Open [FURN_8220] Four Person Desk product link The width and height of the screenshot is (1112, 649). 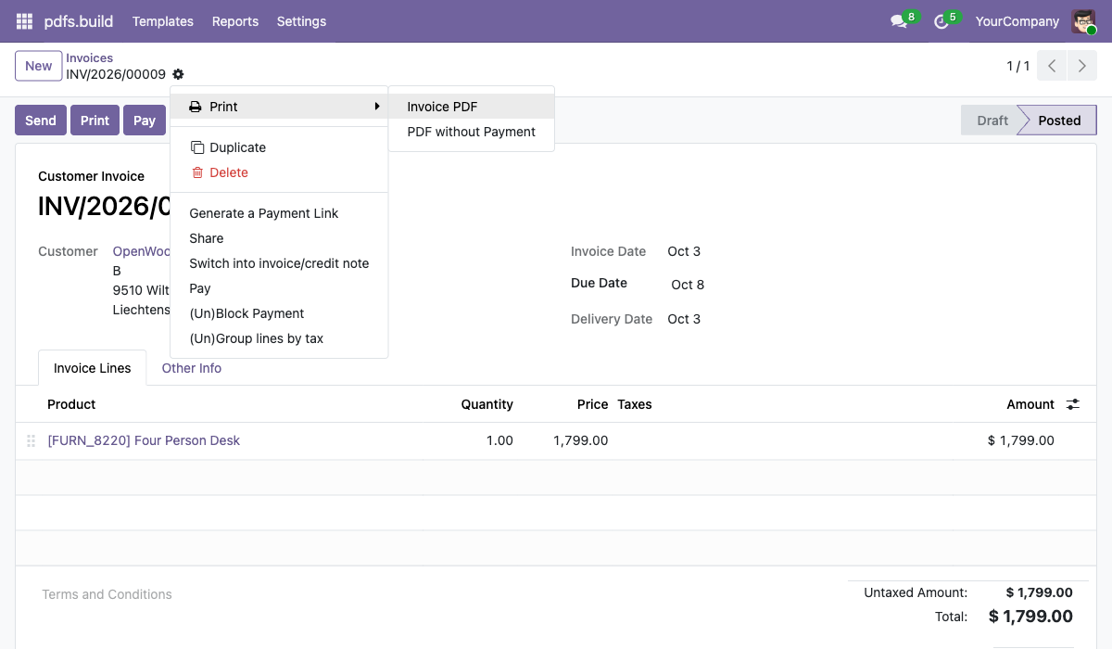point(144,440)
